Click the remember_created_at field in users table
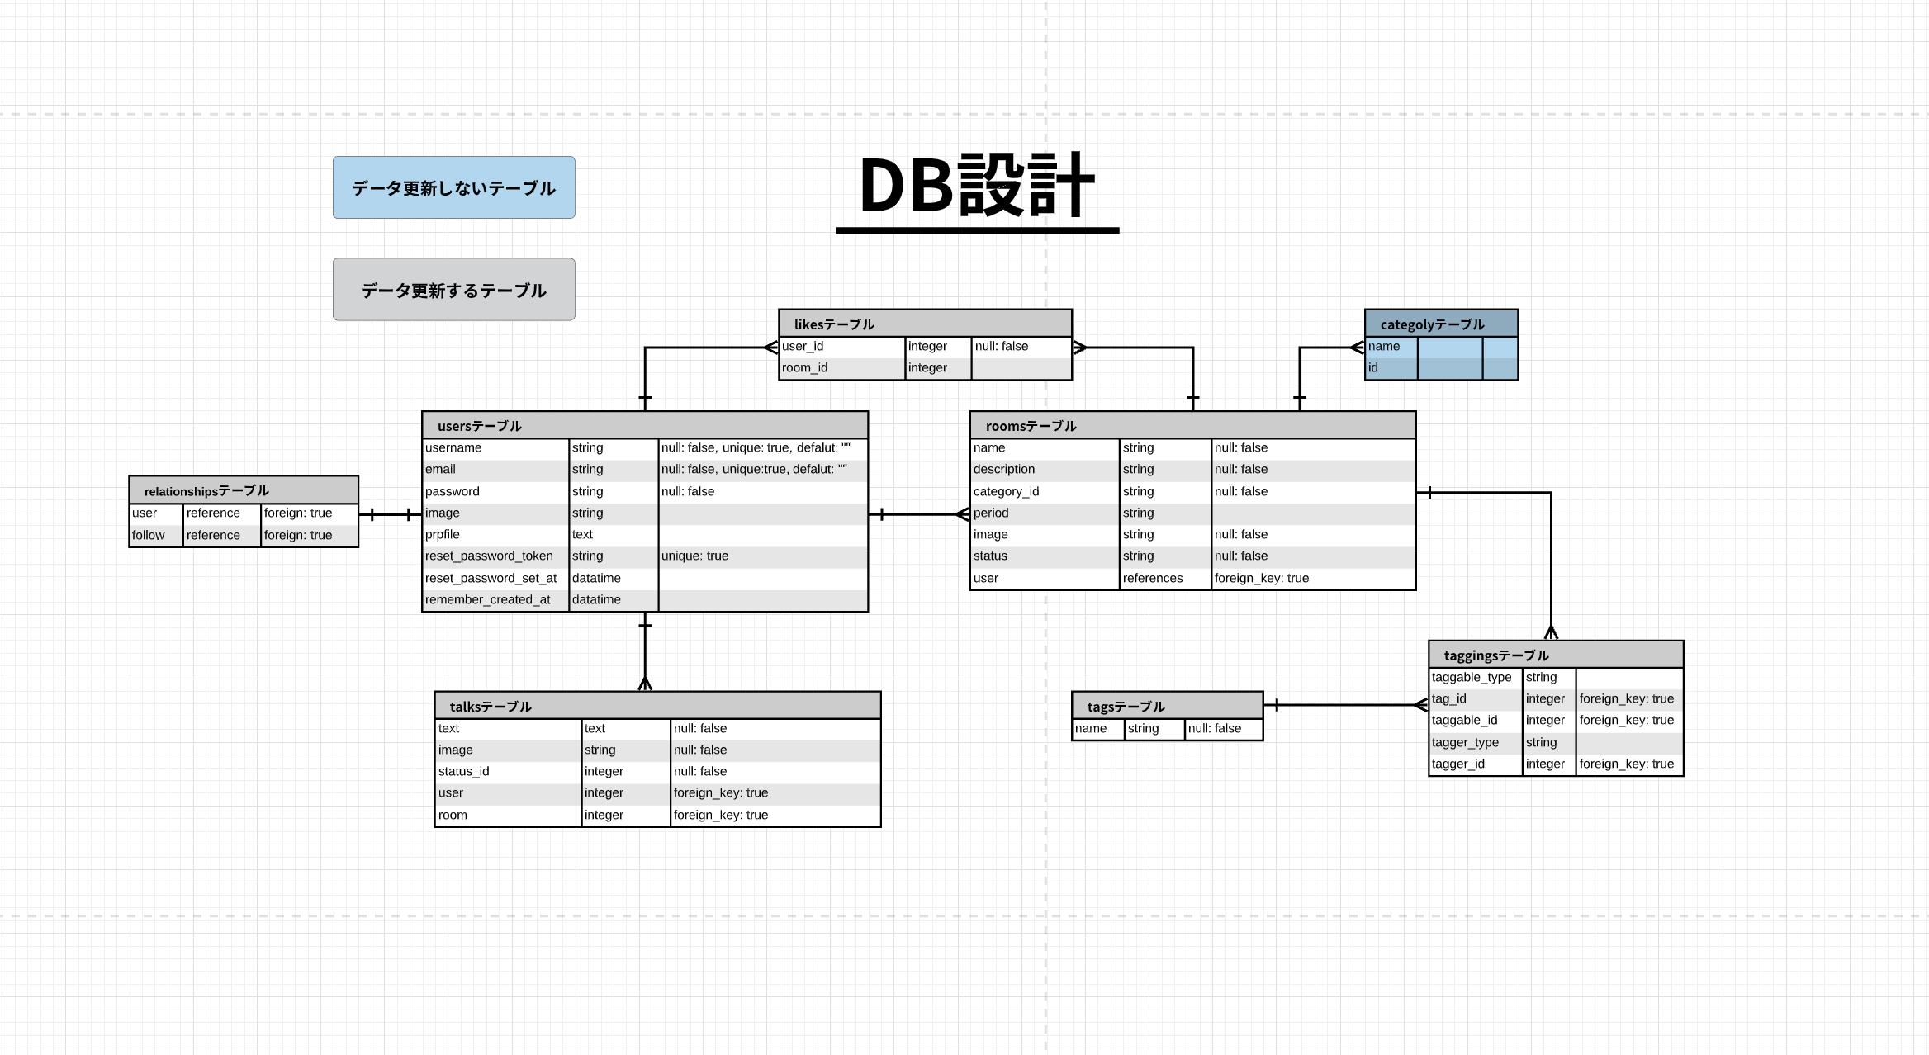The width and height of the screenshot is (1929, 1055). (x=487, y=599)
